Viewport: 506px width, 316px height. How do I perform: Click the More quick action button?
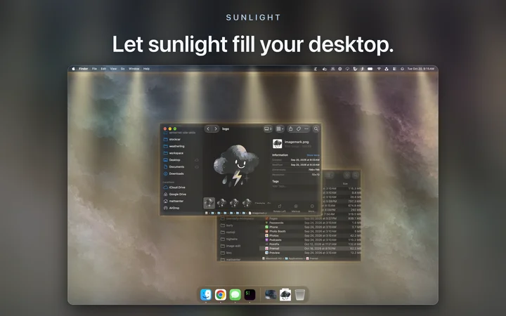pos(312,208)
